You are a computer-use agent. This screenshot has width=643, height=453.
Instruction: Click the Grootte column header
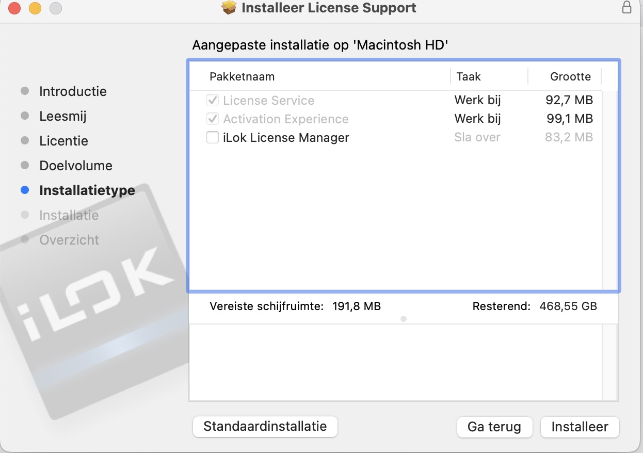pos(570,77)
